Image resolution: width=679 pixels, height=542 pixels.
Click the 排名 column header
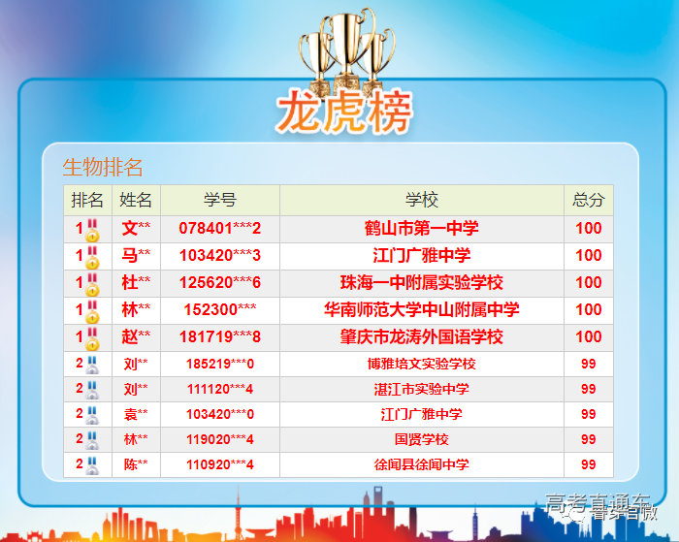coord(87,200)
